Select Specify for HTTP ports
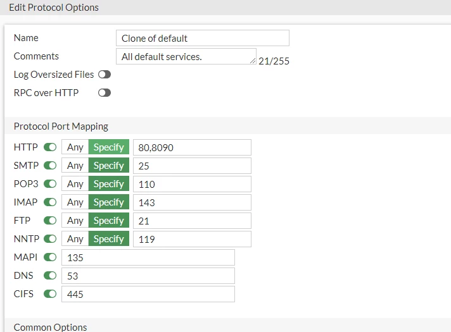Image resolution: width=451 pixels, height=332 pixels. [109, 147]
